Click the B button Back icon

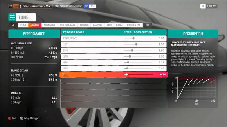click(10, 119)
